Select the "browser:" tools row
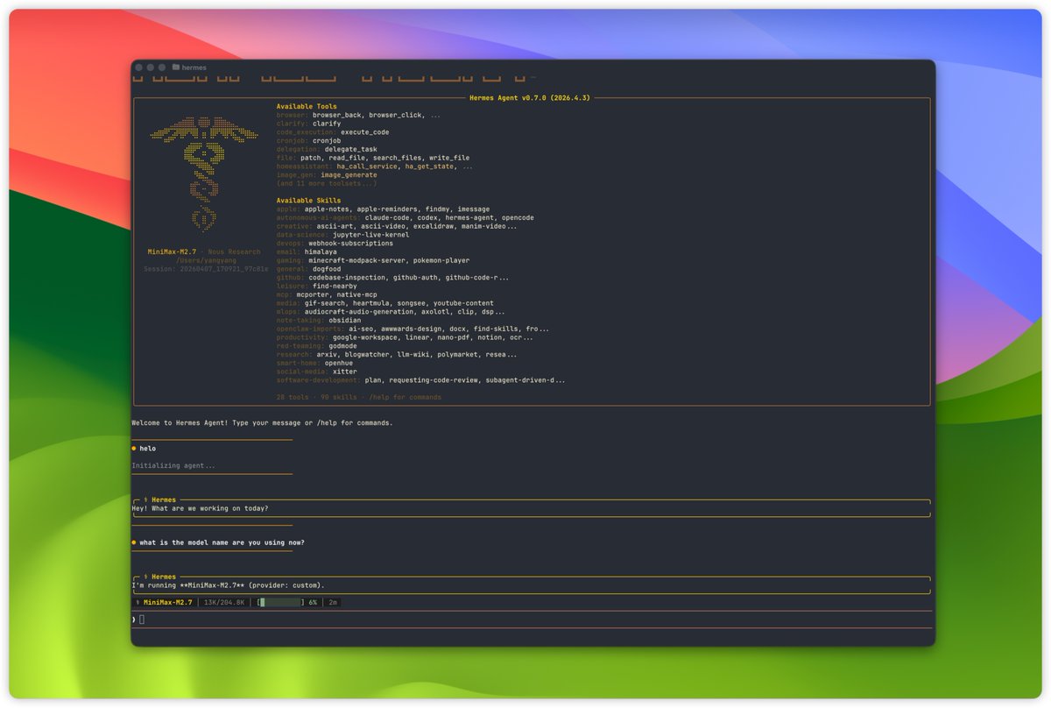This screenshot has width=1051, height=708. point(358,116)
